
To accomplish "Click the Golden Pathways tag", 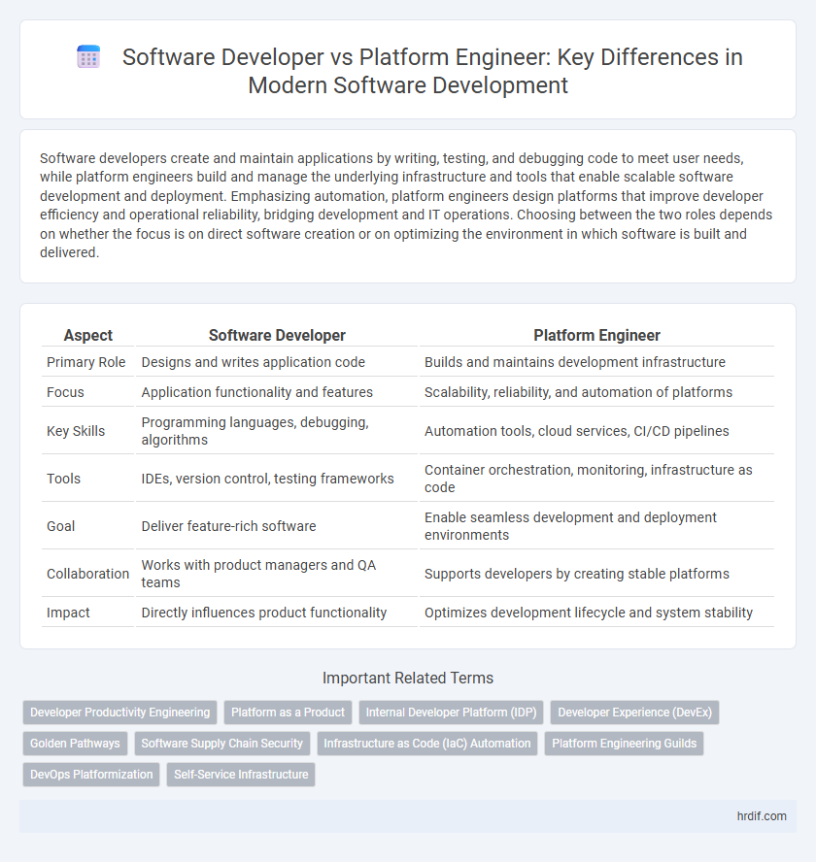I will [75, 744].
